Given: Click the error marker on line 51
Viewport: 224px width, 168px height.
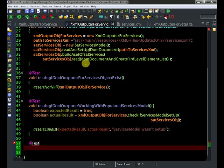Looking at the screenshot, I should tap(14, 143).
